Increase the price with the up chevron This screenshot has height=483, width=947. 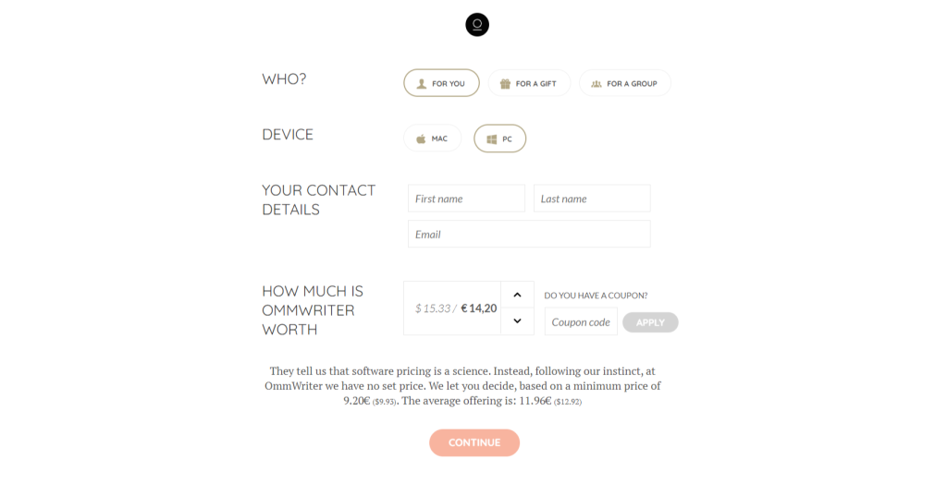517,295
